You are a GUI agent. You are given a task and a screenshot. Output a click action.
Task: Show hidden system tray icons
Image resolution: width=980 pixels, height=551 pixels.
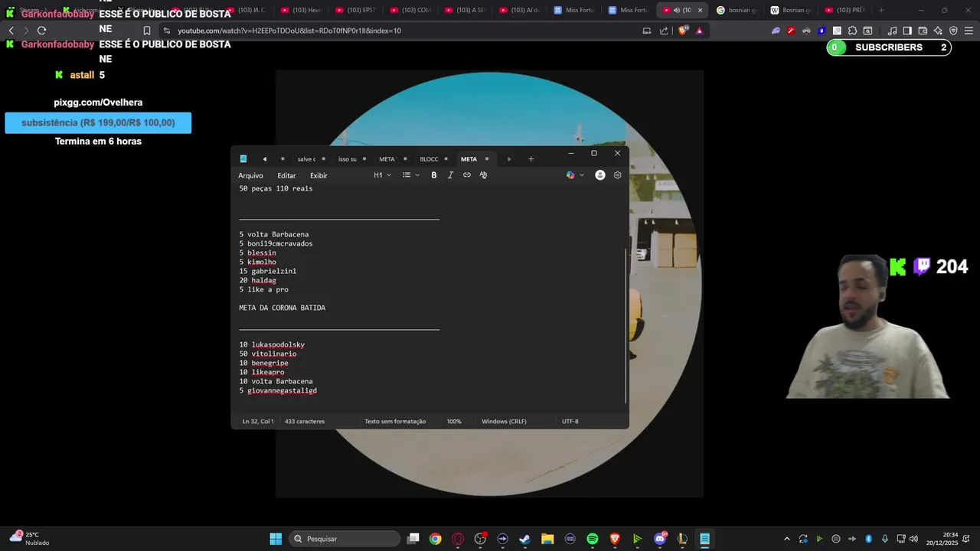[786, 539]
